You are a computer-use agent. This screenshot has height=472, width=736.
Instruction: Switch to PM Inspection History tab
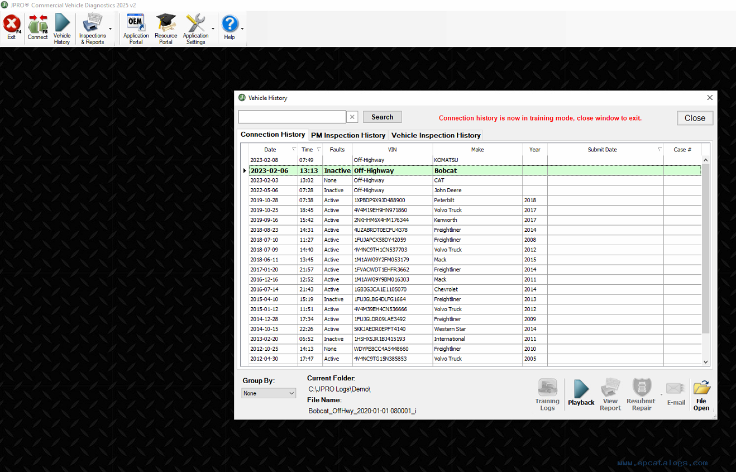tap(348, 135)
